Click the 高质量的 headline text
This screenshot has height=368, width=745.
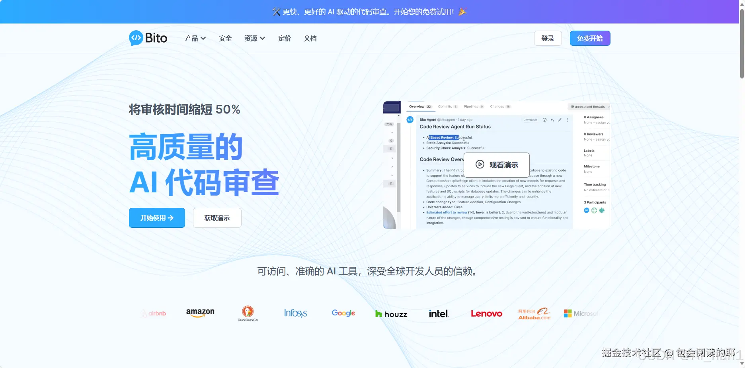point(186,147)
